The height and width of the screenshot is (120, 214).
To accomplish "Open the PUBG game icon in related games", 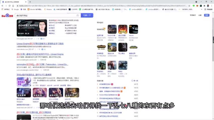I will [112, 47].
